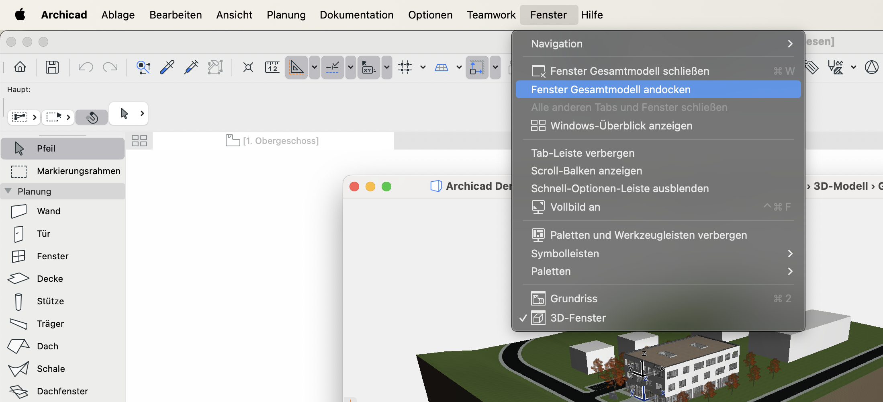
Task: Select the Dachfenster skylight tool
Action: 63,391
